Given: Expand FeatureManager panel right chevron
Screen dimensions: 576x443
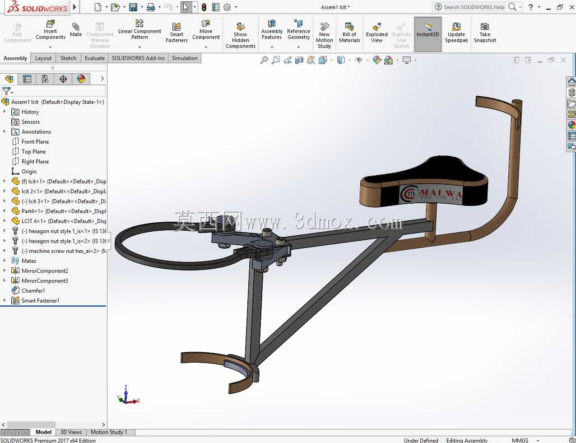Looking at the screenshot, I should click(x=102, y=79).
